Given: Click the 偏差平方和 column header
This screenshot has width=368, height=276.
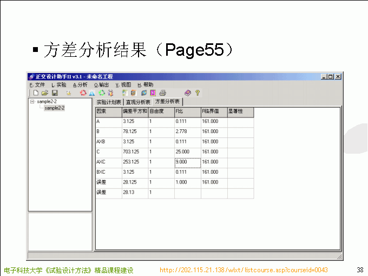Looking at the screenshot, I should pyautogui.click(x=135, y=111).
